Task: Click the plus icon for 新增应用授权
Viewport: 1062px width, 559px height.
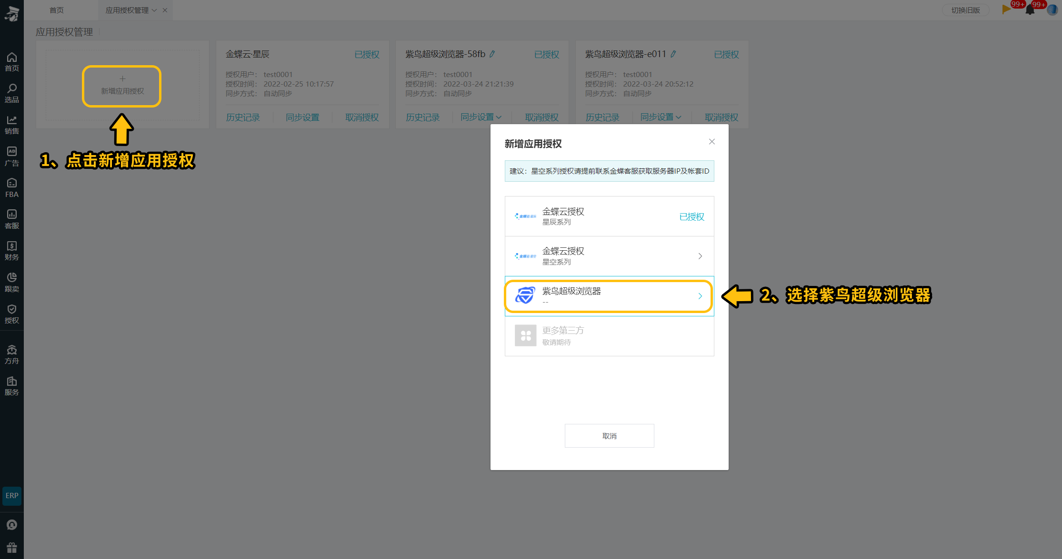Action: [122, 78]
